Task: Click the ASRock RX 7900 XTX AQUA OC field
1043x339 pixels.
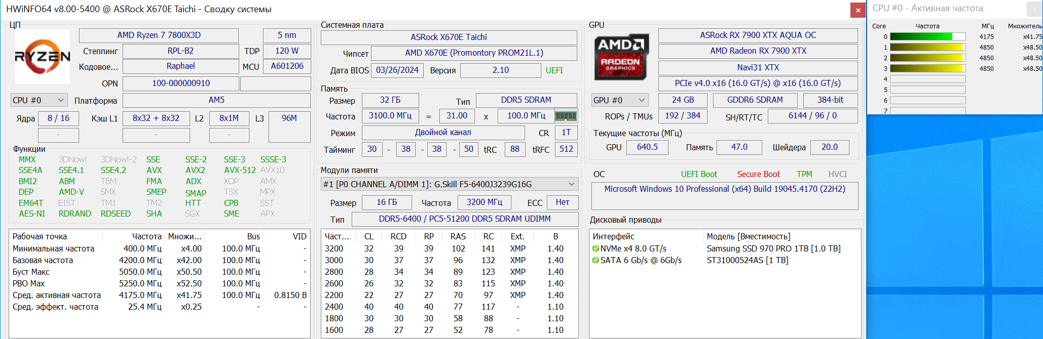Action: [x=758, y=35]
